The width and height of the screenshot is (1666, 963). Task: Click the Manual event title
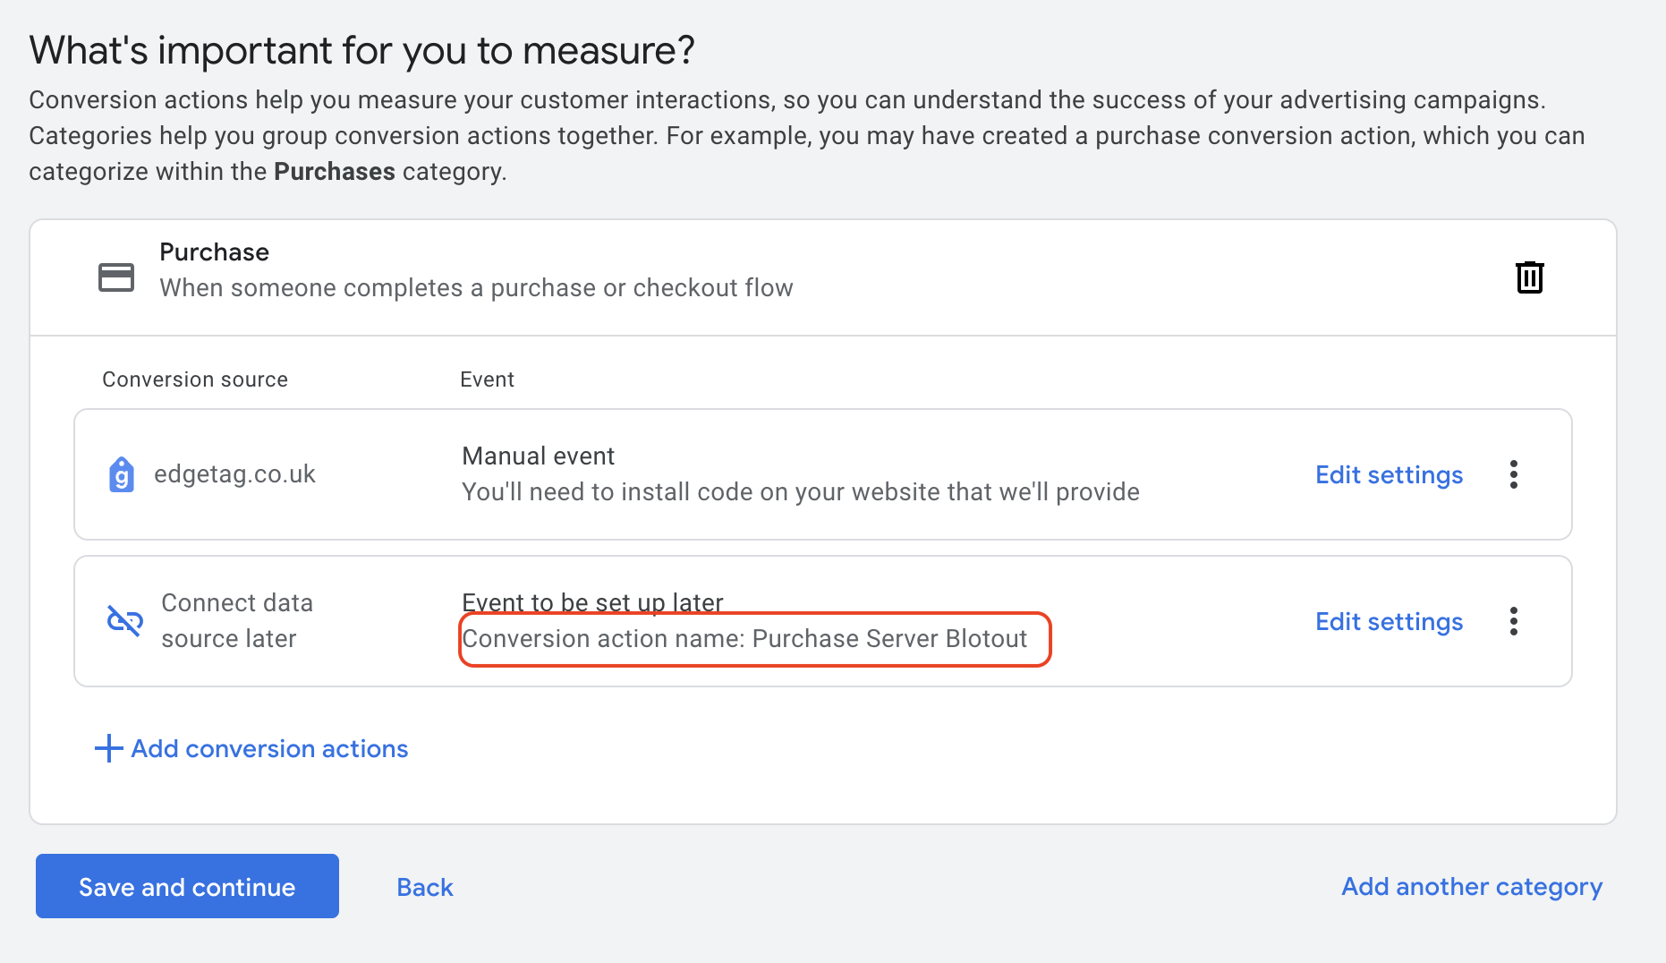point(538,456)
